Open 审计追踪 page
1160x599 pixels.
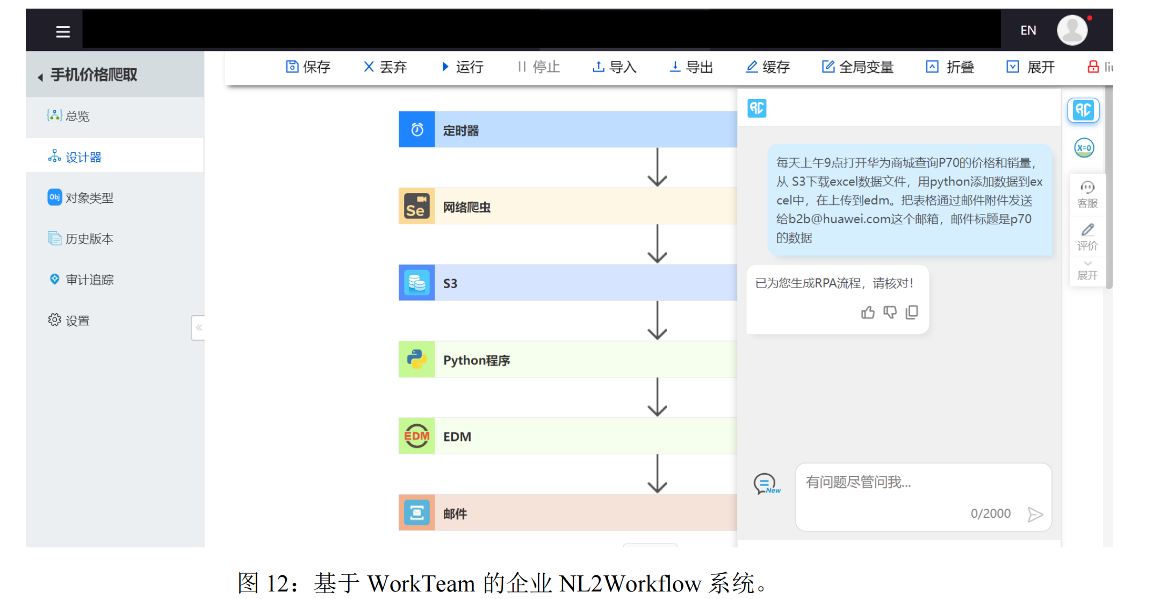tap(81, 279)
